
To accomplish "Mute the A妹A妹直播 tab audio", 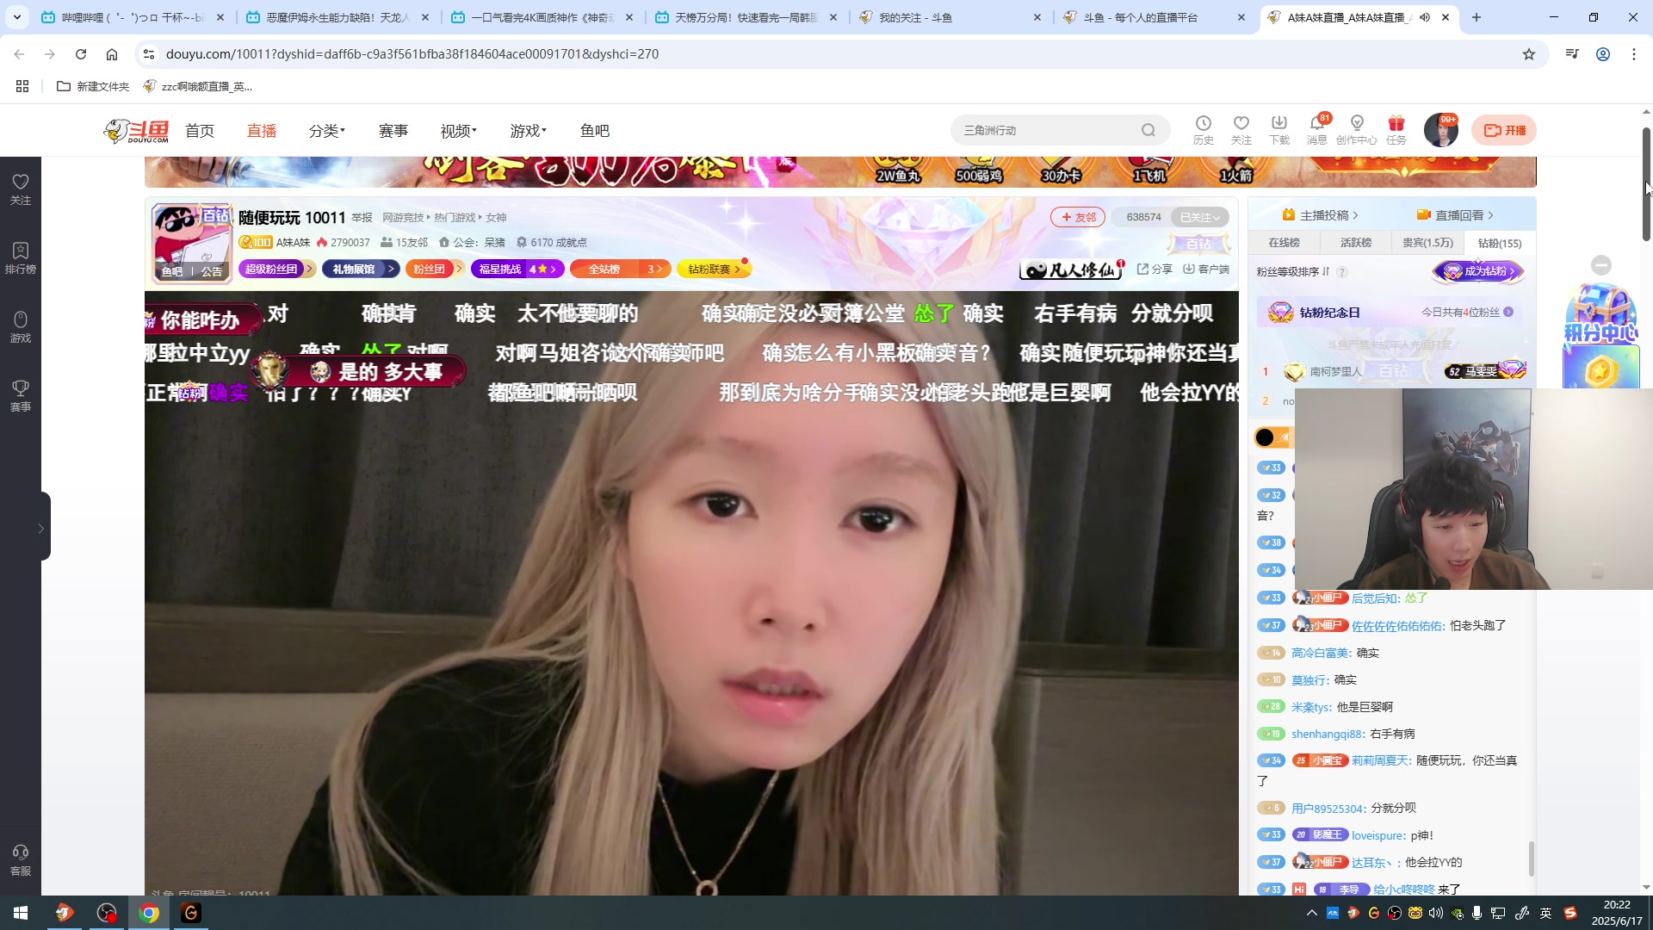I will coord(1425,17).
